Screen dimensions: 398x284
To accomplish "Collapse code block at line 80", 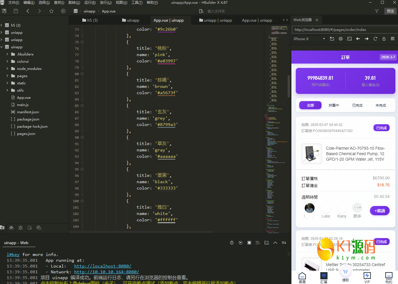I will coord(82,74).
